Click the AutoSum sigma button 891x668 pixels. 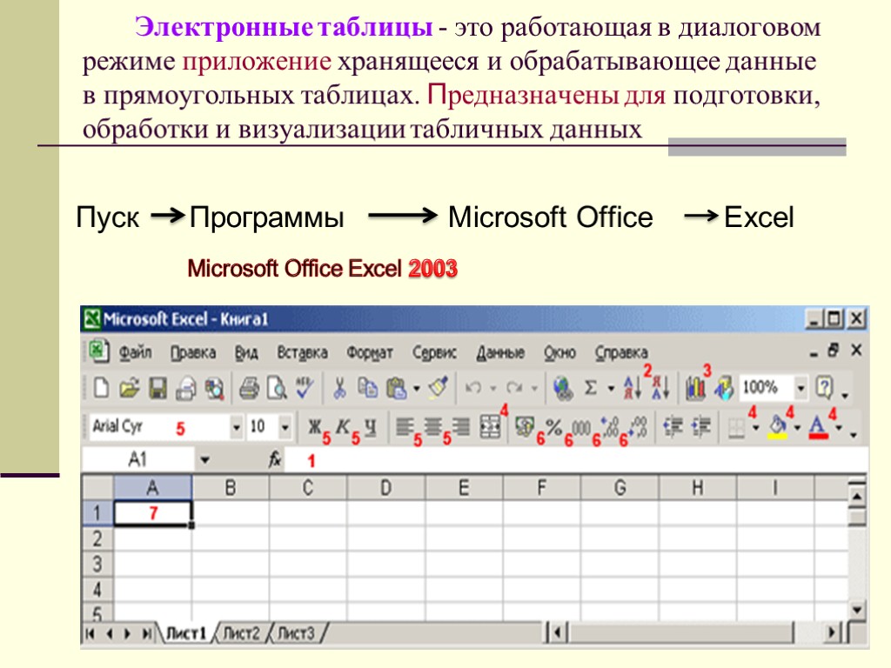[x=591, y=389]
